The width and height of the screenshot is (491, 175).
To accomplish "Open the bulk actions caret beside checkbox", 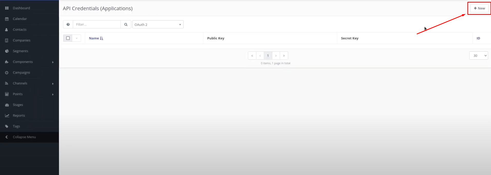I will 77,38.
